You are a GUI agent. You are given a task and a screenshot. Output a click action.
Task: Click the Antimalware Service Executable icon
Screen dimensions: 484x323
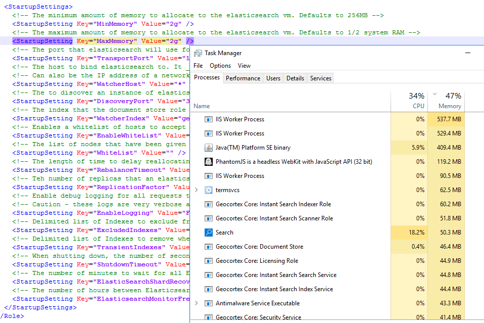(x=209, y=303)
